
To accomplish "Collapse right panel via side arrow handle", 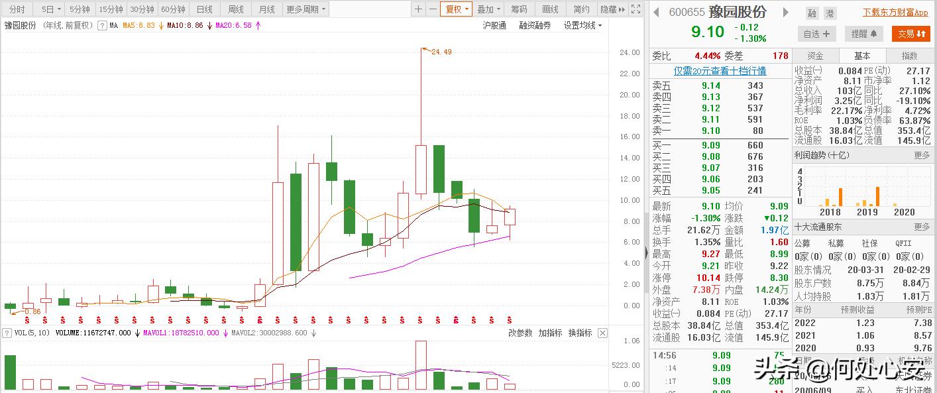I will (647, 253).
